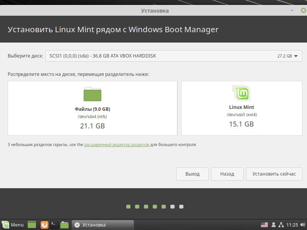Open the Terminal from the taskbar
The width and height of the screenshot is (307, 230).
54,225
